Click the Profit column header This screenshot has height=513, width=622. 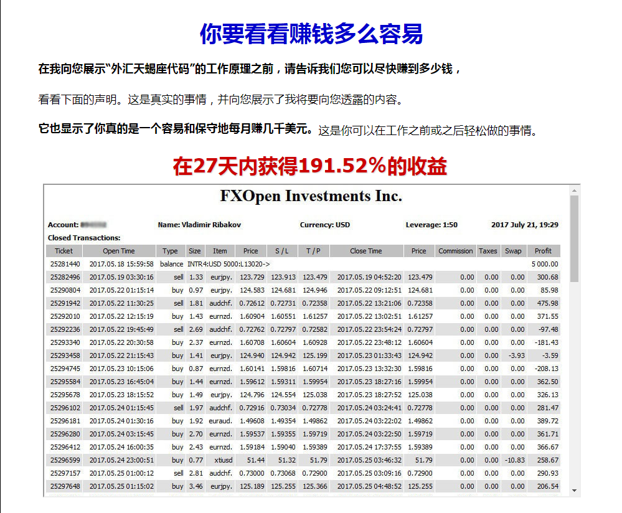[543, 251]
